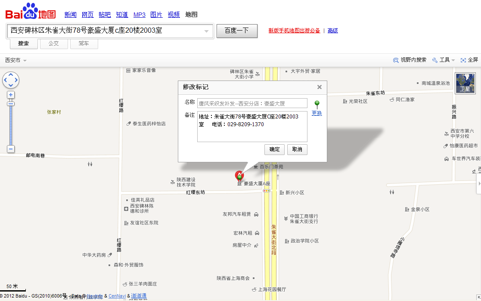The height and width of the screenshot is (301, 481).
Task: Pan map north with the up arrow
Action: pyautogui.click(x=11, y=74)
